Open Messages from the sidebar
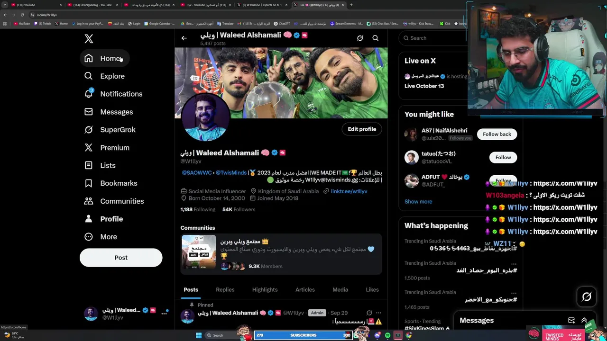Screen dimensions: 607x341 click(108, 112)
